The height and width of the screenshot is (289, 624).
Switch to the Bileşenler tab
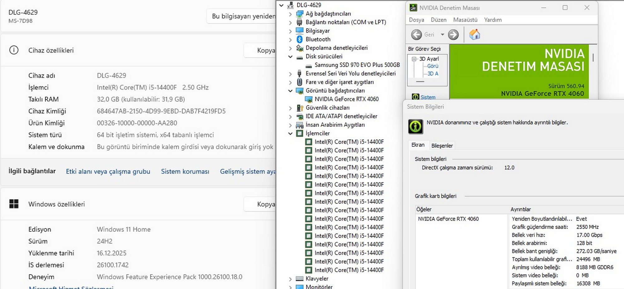point(442,145)
